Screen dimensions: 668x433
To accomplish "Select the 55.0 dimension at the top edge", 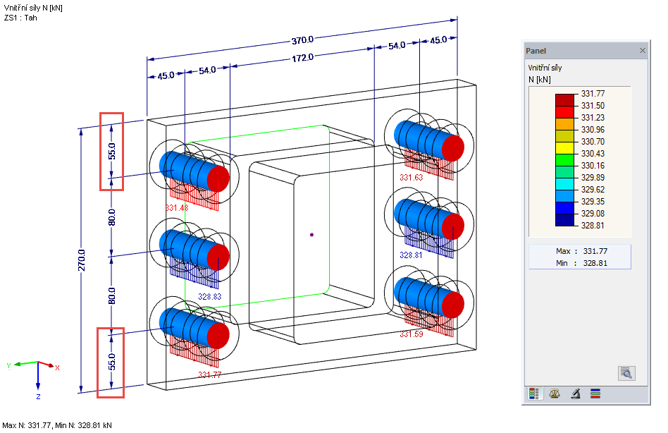I will [111, 151].
